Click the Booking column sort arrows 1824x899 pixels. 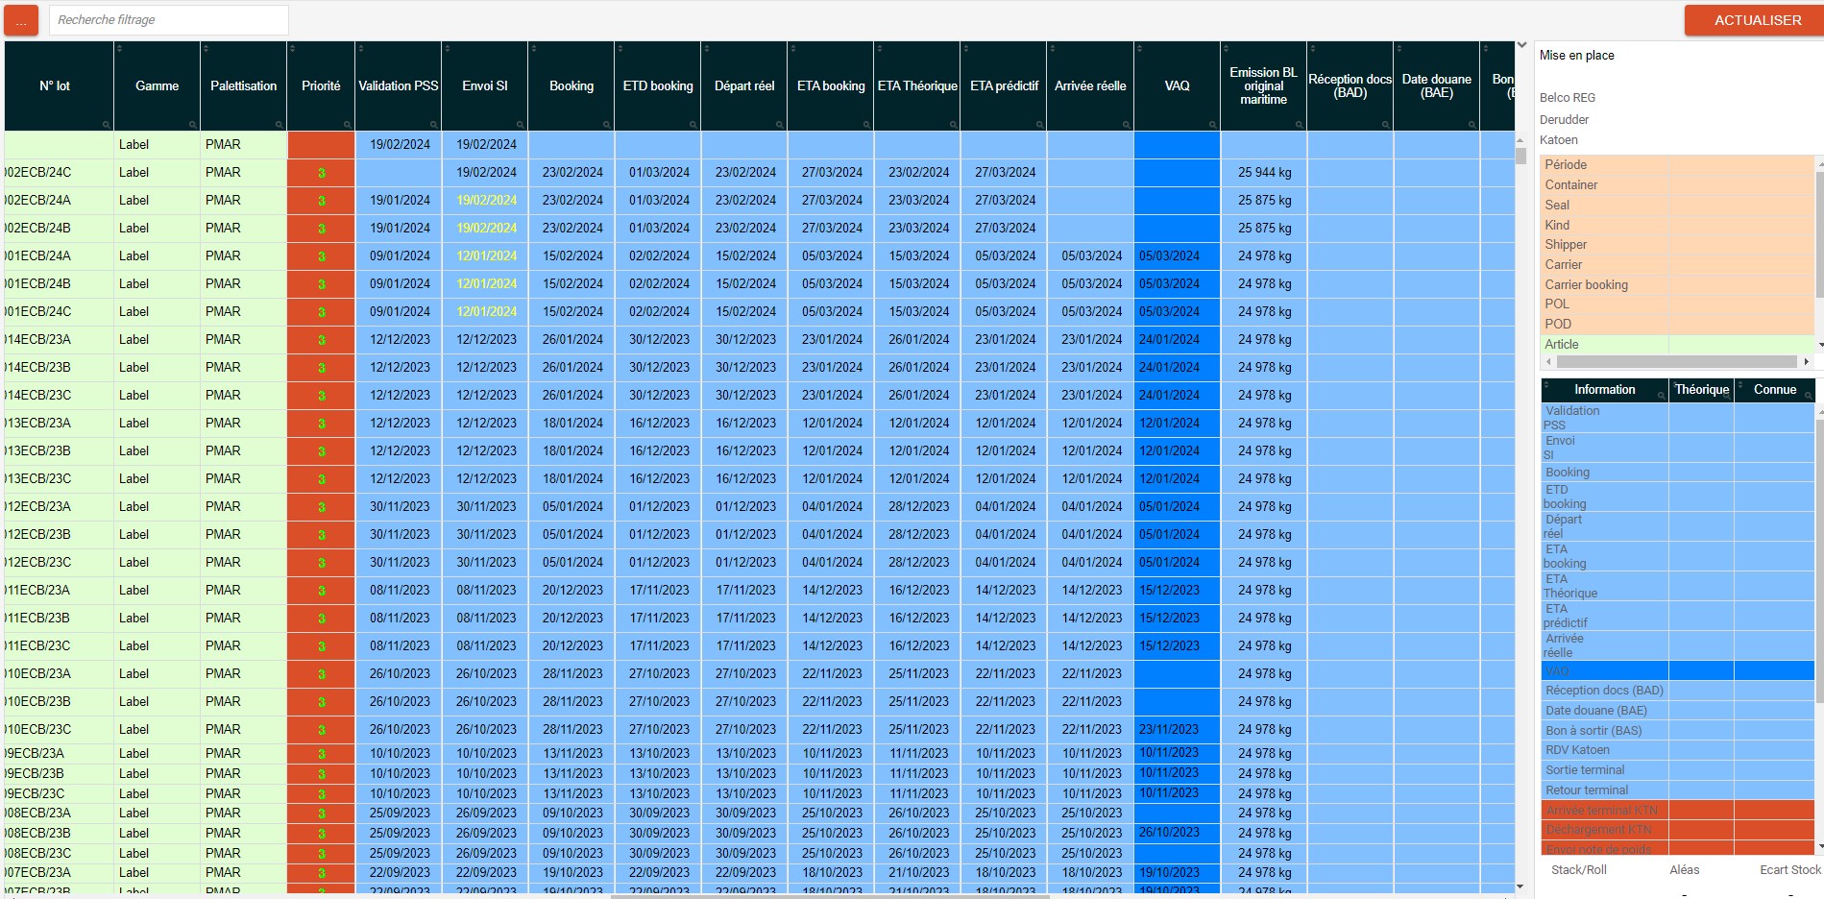pyautogui.click(x=533, y=48)
